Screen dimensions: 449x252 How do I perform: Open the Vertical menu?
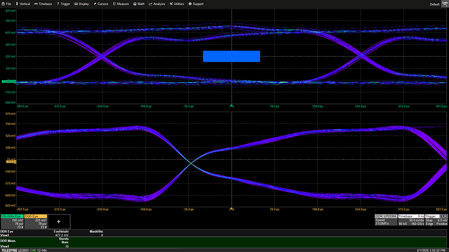[x=22, y=4]
